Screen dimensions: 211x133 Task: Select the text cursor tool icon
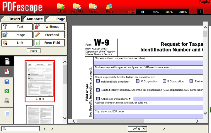[x=200, y=11]
